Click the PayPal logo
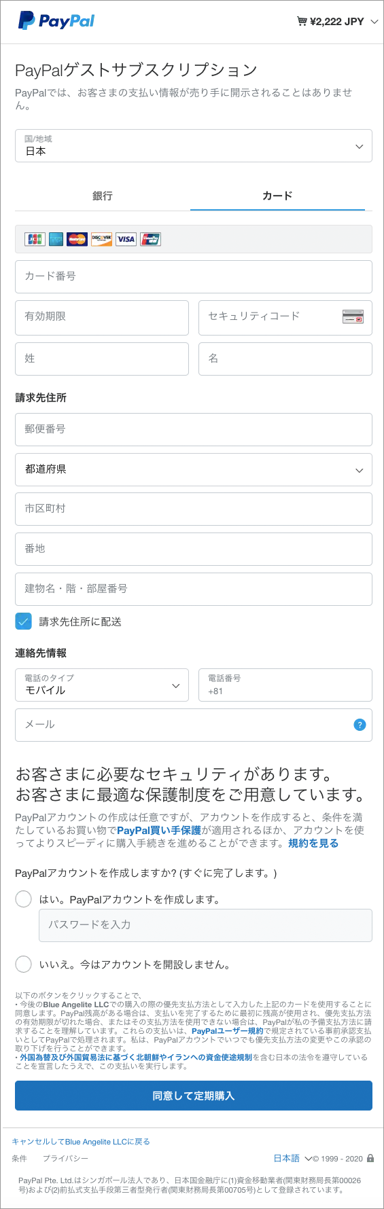Viewport: 384px width, 1209px height. pyautogui.click(x=56, y=21)
